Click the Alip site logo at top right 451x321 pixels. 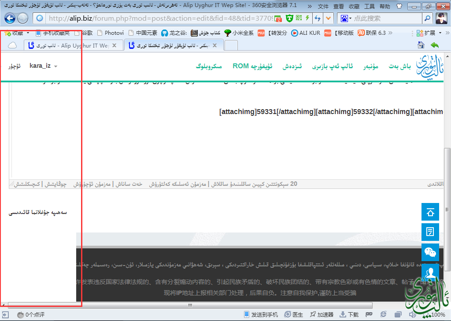pos(430,67)
